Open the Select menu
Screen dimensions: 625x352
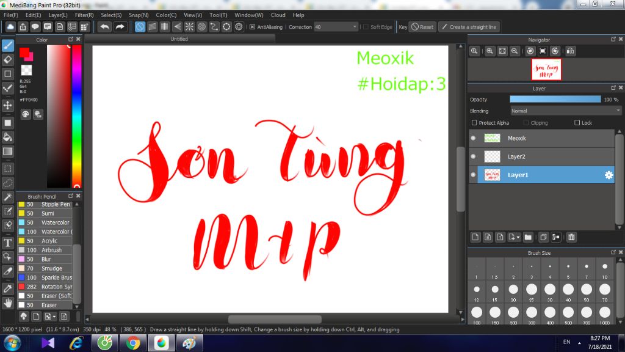111,15
